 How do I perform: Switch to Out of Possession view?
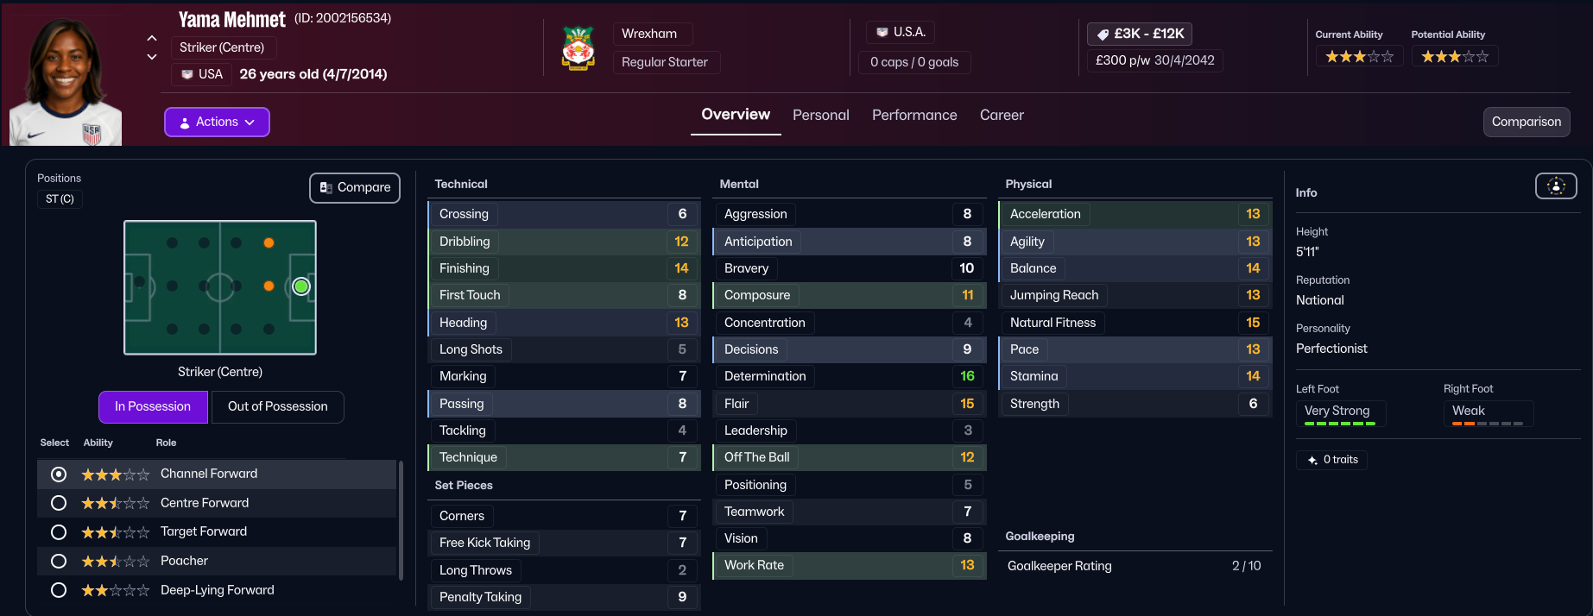point(277,406)
